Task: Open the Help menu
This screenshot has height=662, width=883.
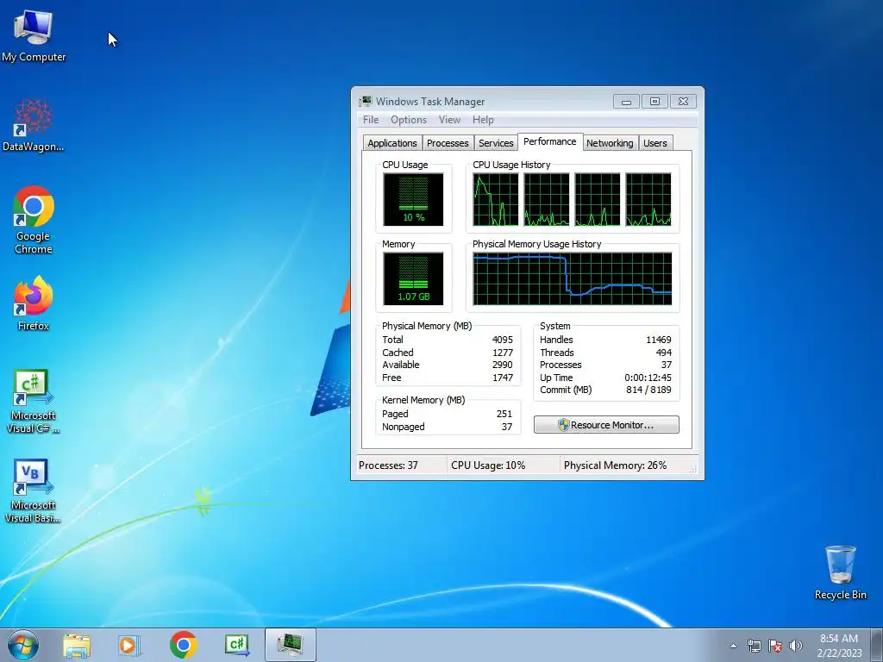Action: [483, 119]
